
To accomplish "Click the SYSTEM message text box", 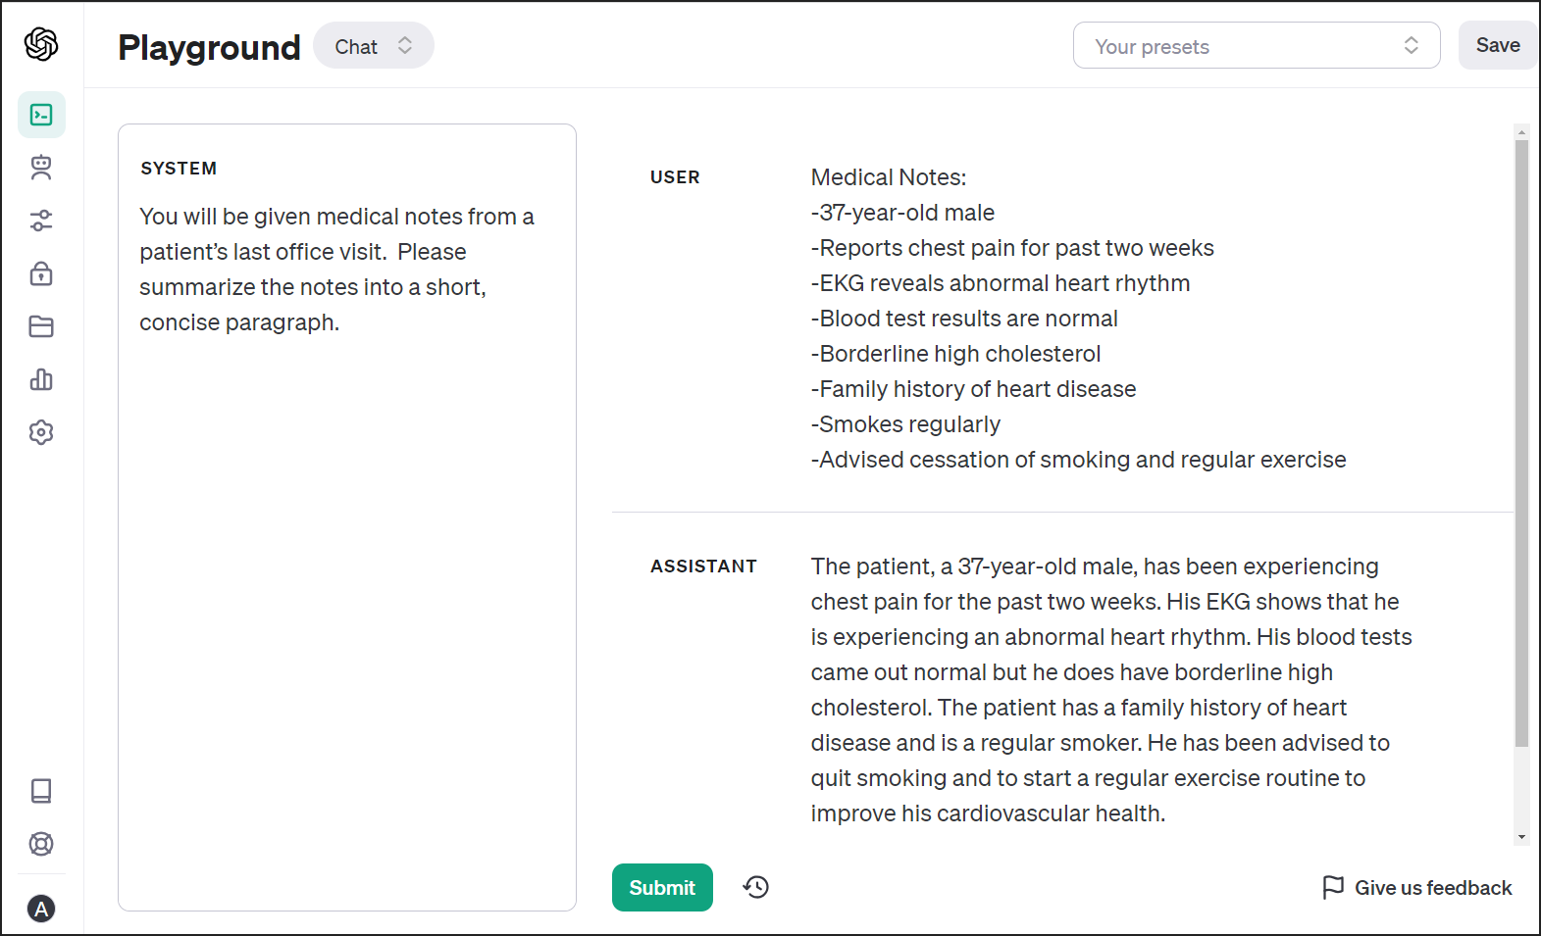I will 347,517.
